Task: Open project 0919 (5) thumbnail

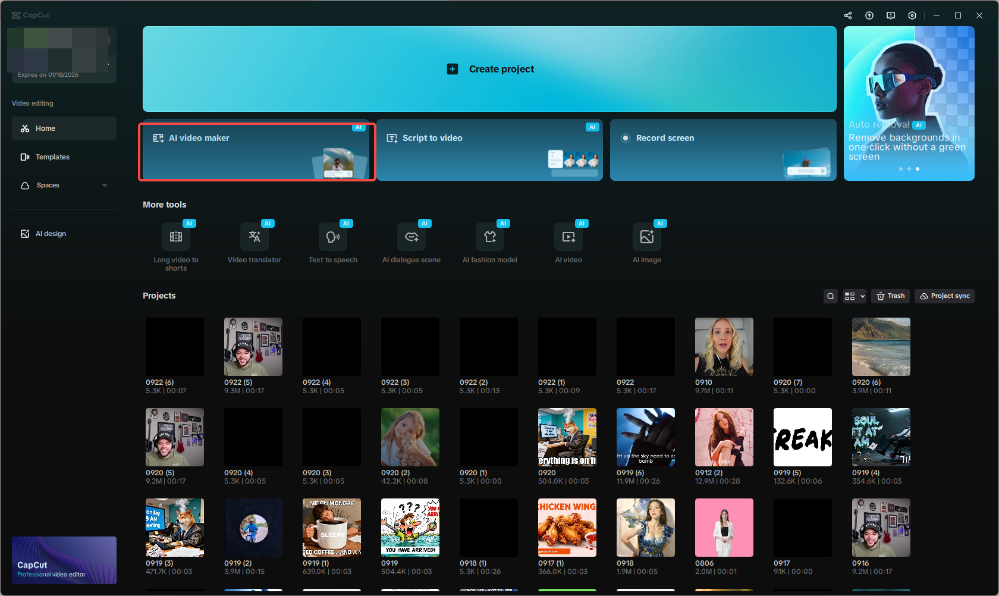Action: 803,437
